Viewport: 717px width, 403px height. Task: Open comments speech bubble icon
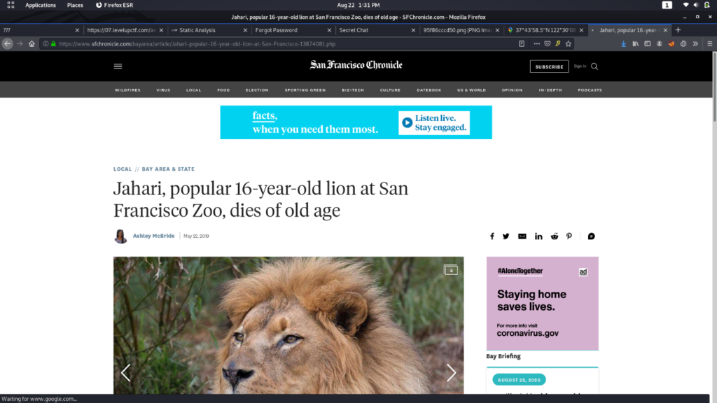click(x=591, y=236)
